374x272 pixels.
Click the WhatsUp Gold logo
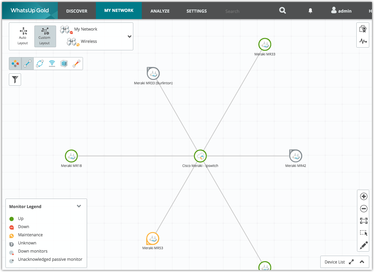pos(30,11)
